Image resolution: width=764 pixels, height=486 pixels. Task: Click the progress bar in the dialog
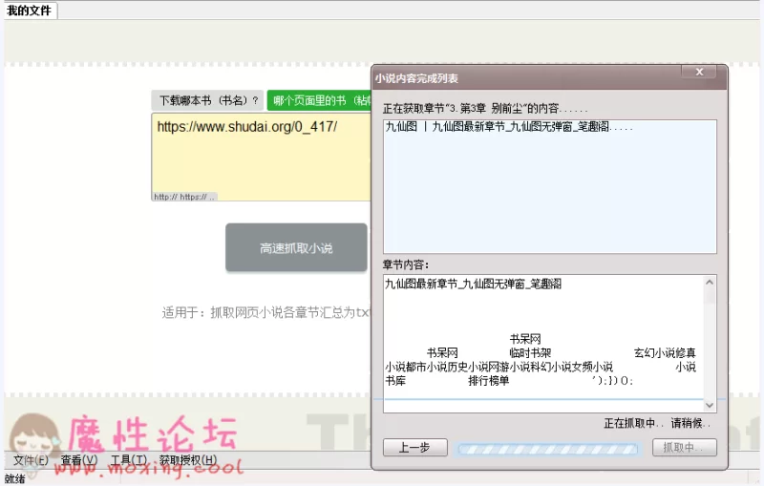[x=547, y=449]
